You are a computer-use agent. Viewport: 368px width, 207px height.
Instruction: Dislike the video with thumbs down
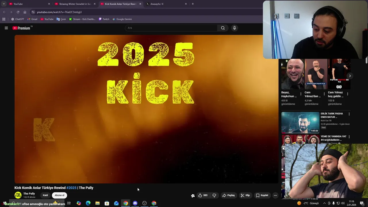click(214, 195)
